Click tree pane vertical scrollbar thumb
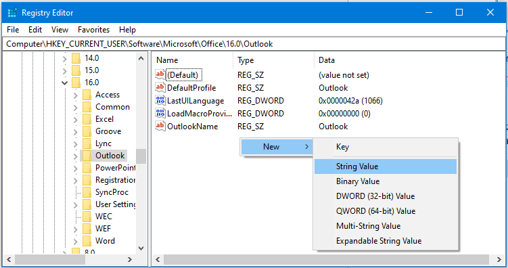This screenshot has width=508, height=268. pos(141,156)
